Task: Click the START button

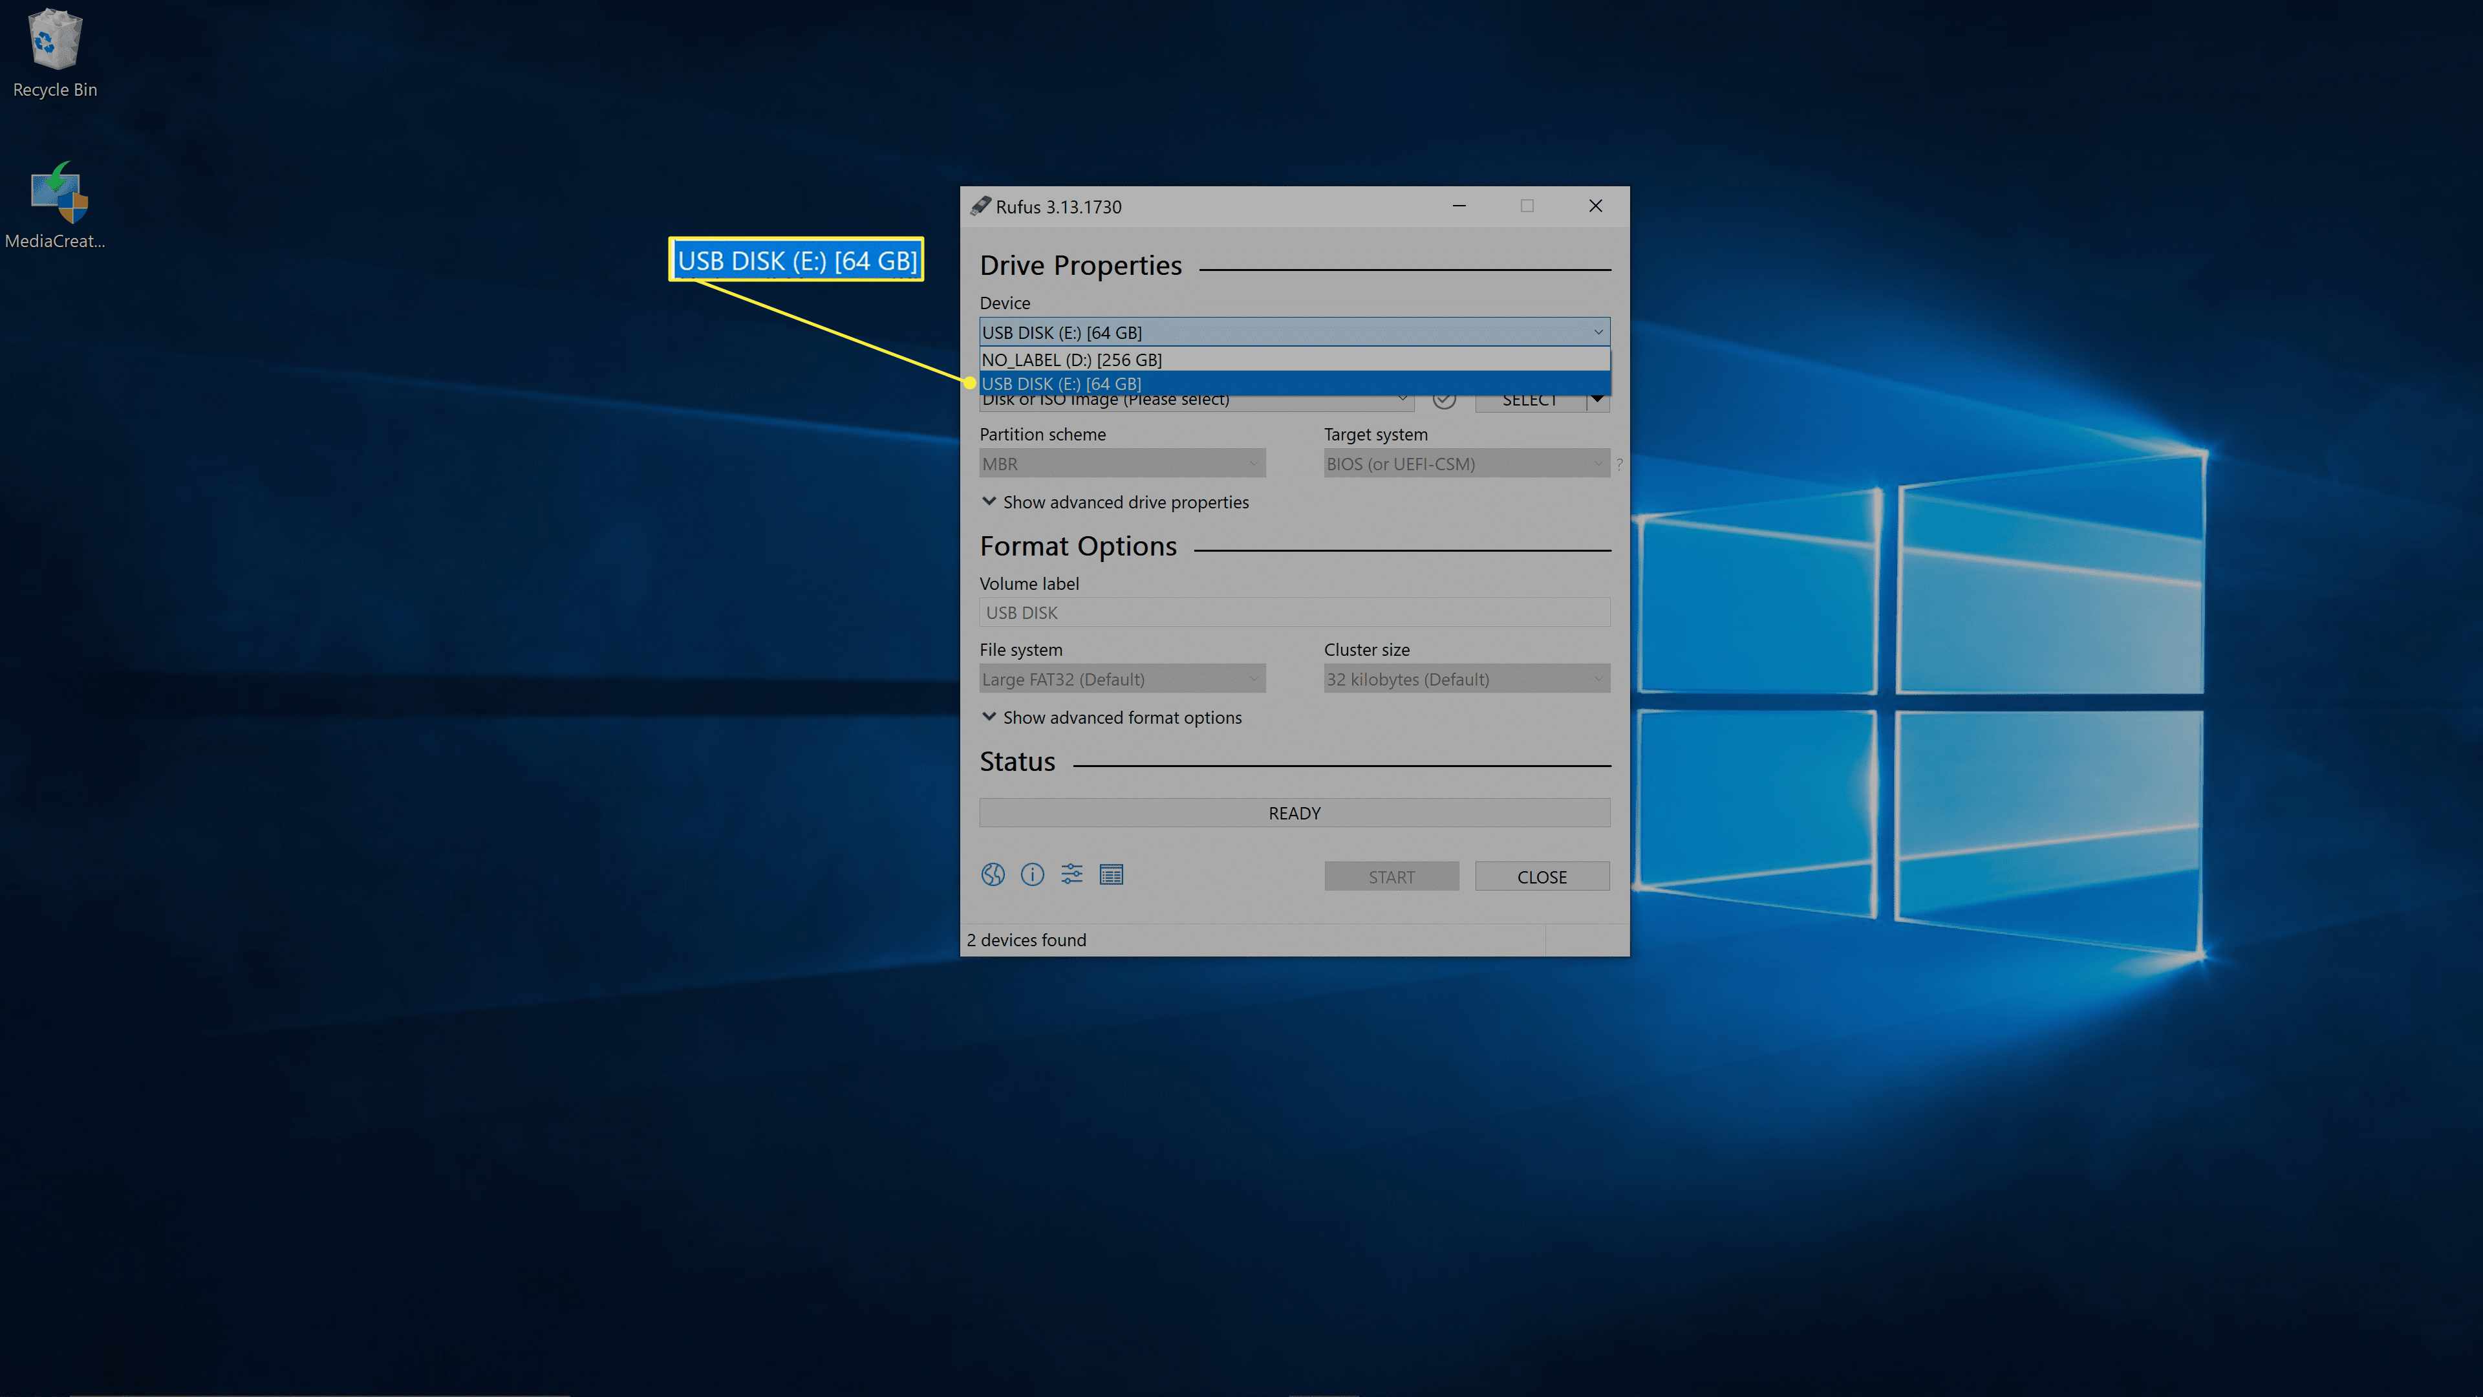Action: tap(1391, 876)
